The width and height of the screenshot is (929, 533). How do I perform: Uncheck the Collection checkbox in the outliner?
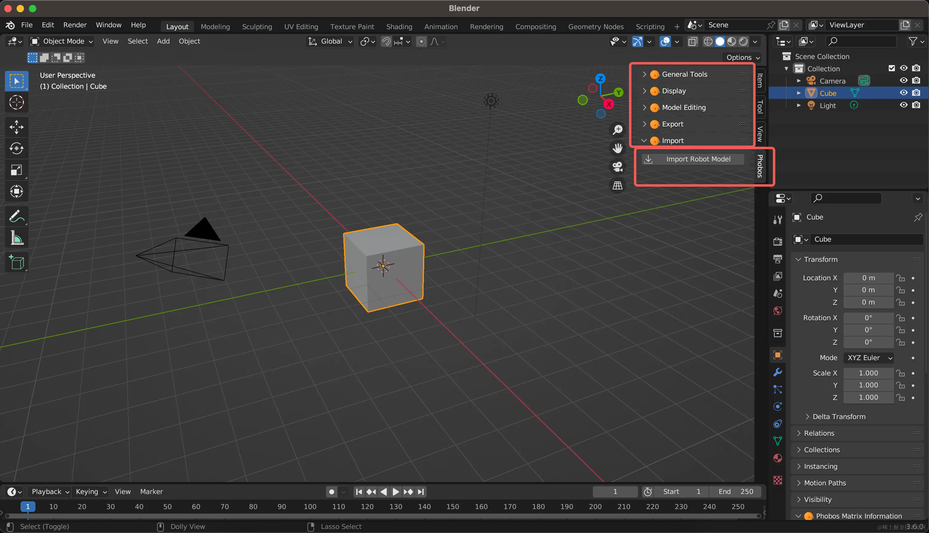(x=891, y=68)
